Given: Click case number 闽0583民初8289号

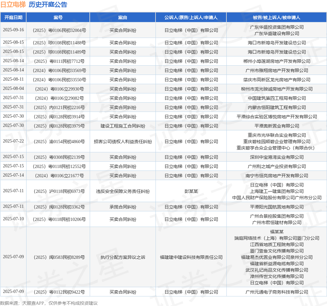Looking at the screenshot, I should 59,257.
